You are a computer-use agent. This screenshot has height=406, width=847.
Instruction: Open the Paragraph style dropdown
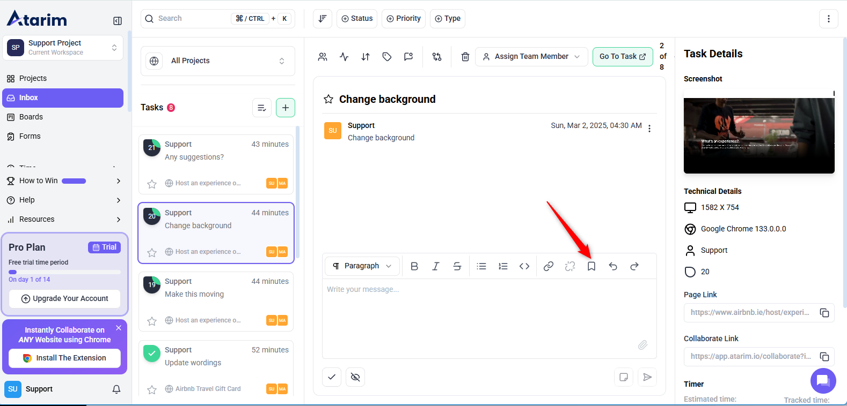tap(362, 266)
